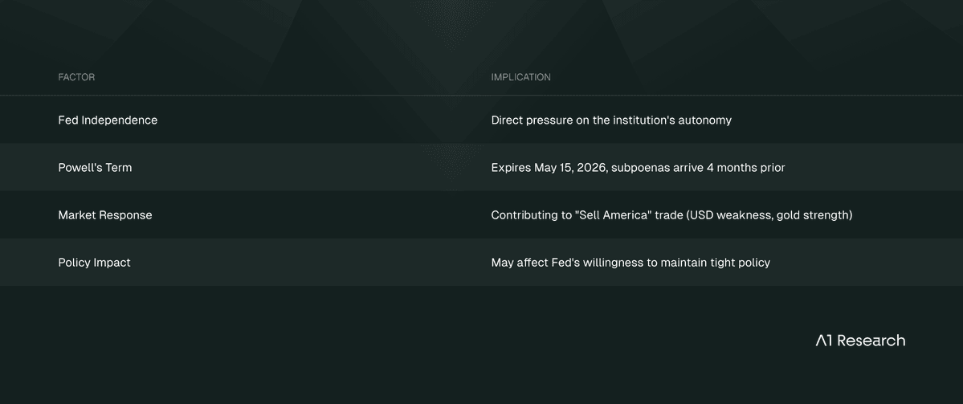Image resolution: width=963 pixels, height=404 pixels.
Task: Select the FACTOR column header
Action: pyautogui.click(x=76, y=77)
